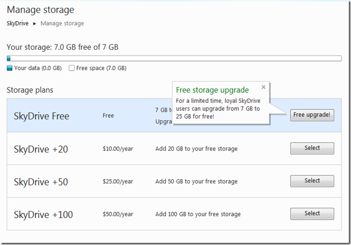Click the SkyDrive +50 plan title
351x245 pixels.
(x=41, y=182)
